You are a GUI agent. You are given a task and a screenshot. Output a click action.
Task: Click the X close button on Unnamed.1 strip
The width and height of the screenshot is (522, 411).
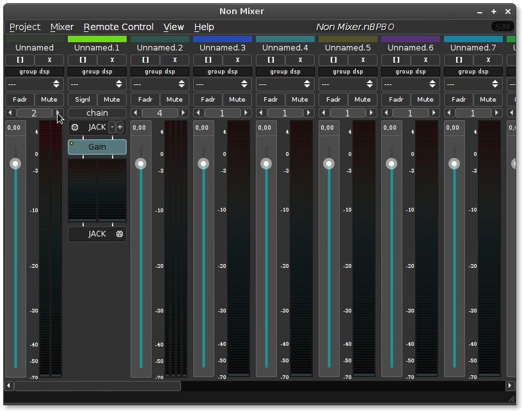[112, 59]
